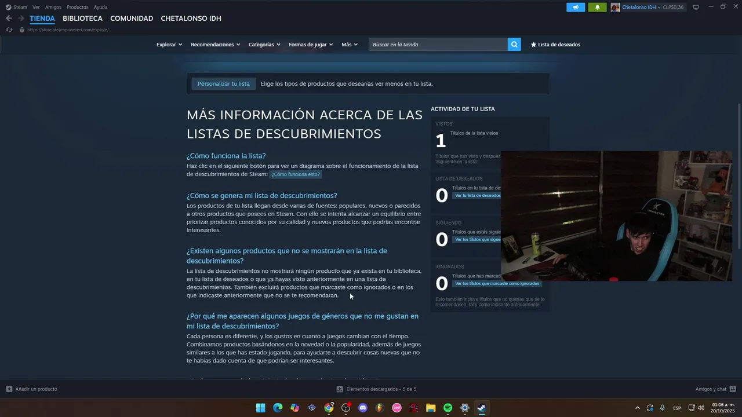Click the page vertical scrollbar
Screen dimensions: 742x417
[x=739, y=177]
